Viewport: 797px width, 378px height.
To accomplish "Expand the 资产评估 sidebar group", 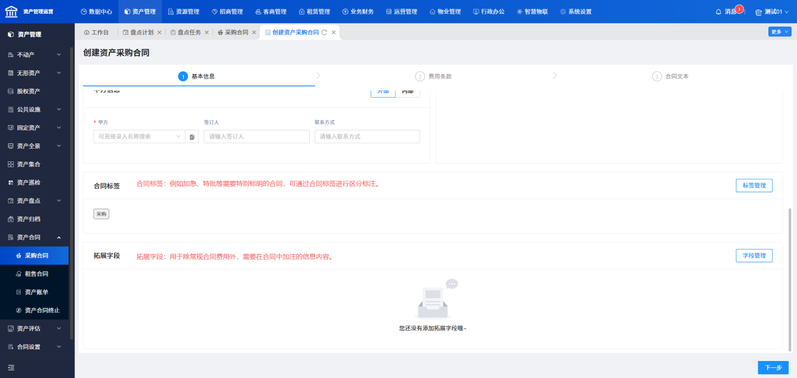I will point(35,329).
